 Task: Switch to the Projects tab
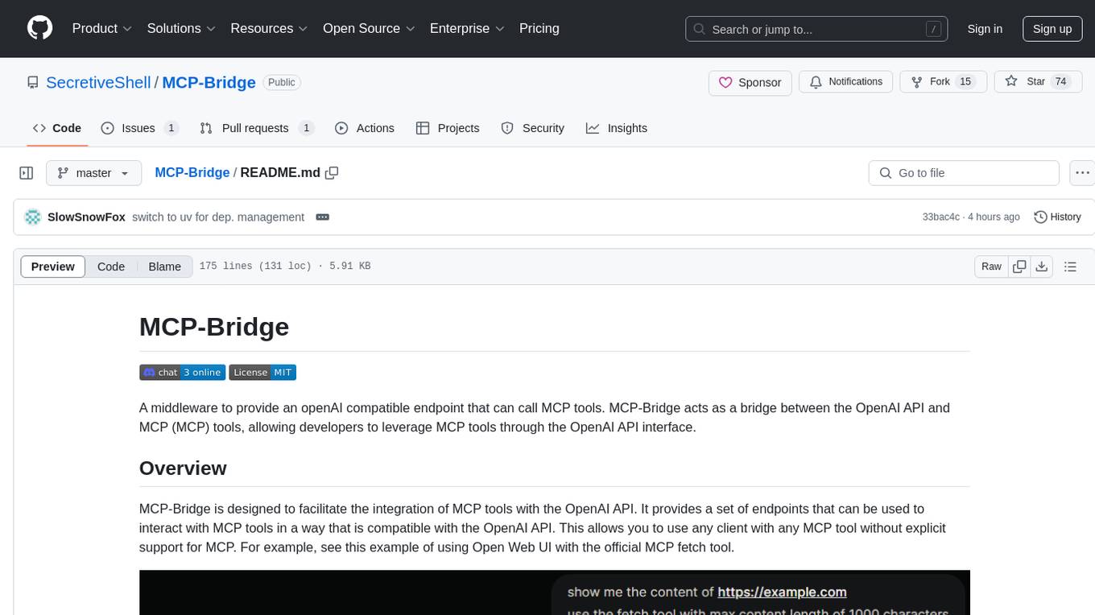tap(448, 128)
